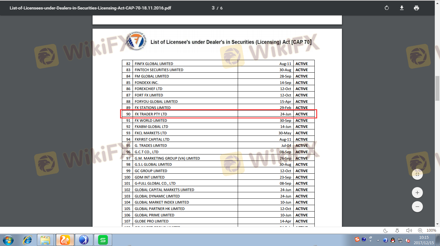The width and height of the screenshot is (440, 246).
Task: Open the blue sphere icon in the system tray
Action: 386,240
